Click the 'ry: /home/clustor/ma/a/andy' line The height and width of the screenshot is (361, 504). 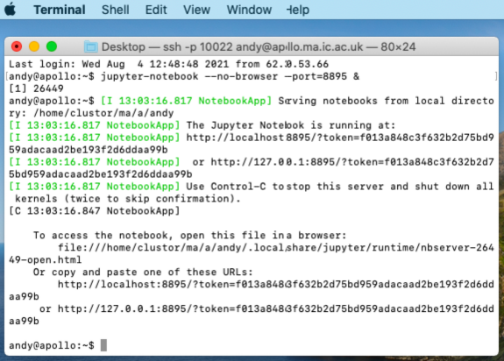pyautogui.click(x=91, y=113)
